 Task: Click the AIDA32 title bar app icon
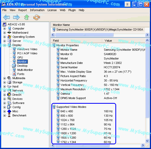pyautogui.click(x=4, y=4)
